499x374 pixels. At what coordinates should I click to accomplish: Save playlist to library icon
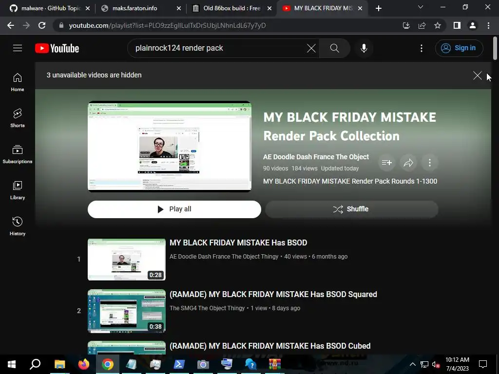(x=386, y=163)
